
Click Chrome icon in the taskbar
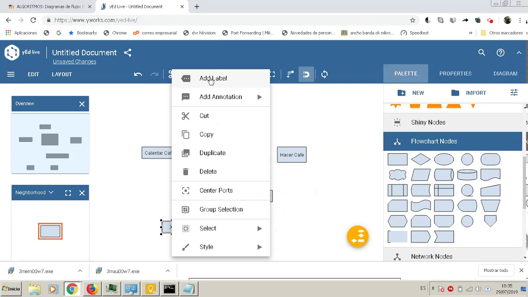(72, 289)
